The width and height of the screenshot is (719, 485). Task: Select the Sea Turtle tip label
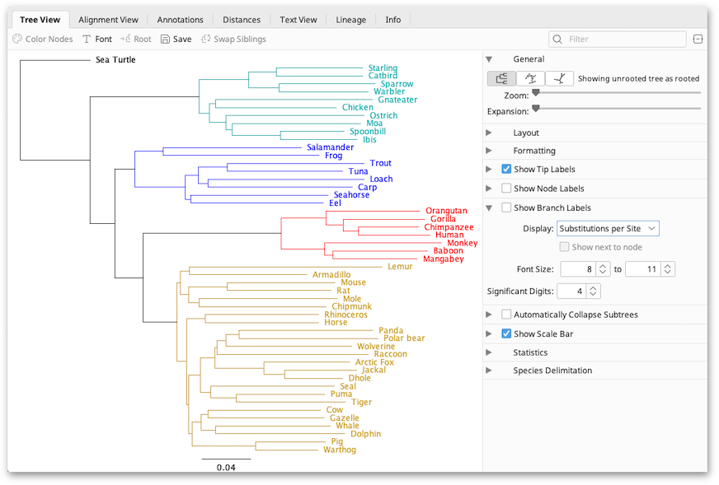[115, 59]
